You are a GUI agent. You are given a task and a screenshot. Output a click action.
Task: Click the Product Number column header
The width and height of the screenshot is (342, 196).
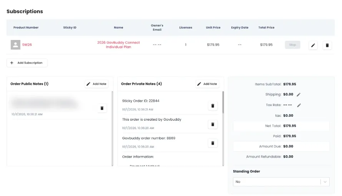[x=26, y=27]
